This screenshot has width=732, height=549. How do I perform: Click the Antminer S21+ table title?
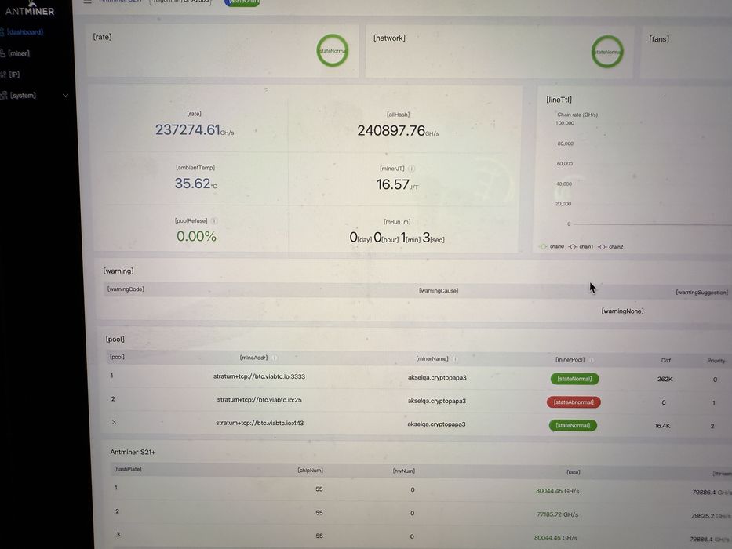(x=133, y=452)
